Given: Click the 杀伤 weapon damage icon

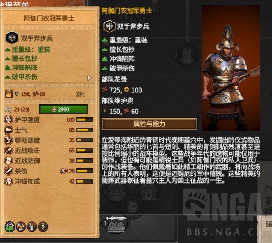Looking at the screenshot, I should (x=9, y=171).
